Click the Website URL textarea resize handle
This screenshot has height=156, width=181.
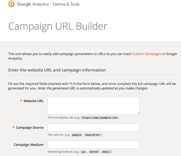[138, 113]
